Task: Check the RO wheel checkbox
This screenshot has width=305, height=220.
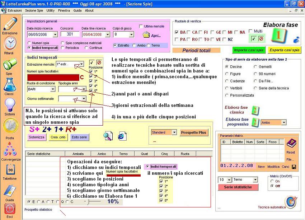Action: click(x=188, y=39)
